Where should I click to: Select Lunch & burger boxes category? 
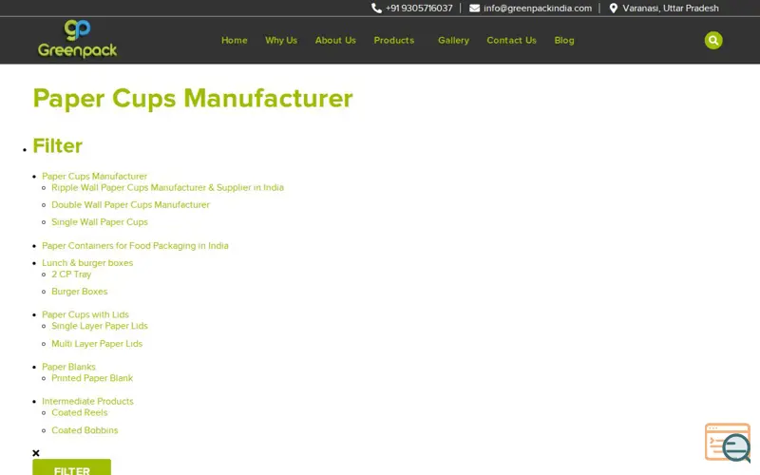[87, 263]
